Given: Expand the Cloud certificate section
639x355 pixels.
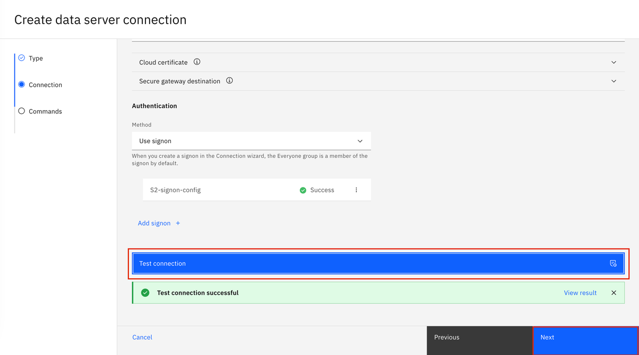Looking at the screenshot, I should point(613,62).
